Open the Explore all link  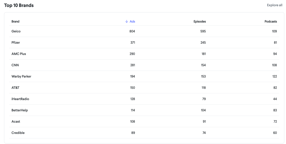(275, 5)
